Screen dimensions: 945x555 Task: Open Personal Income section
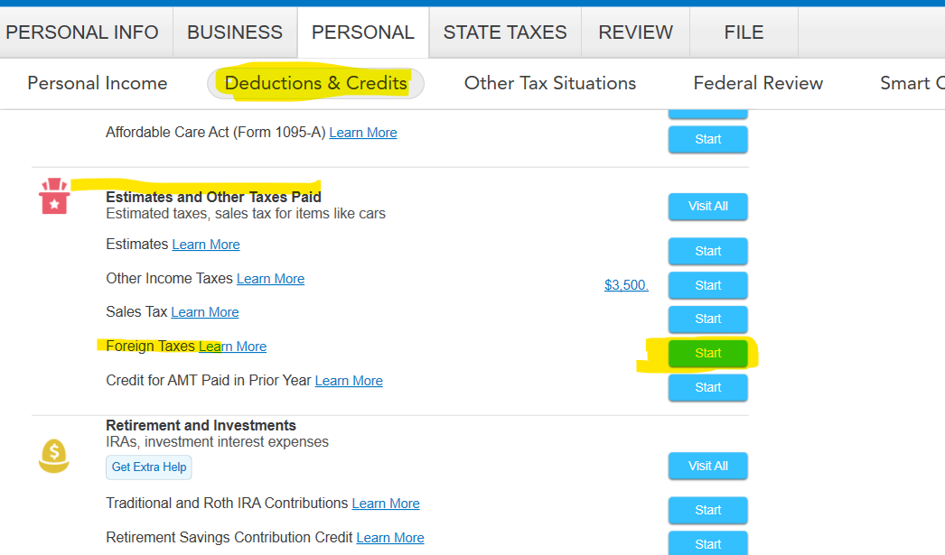[98, 83]
